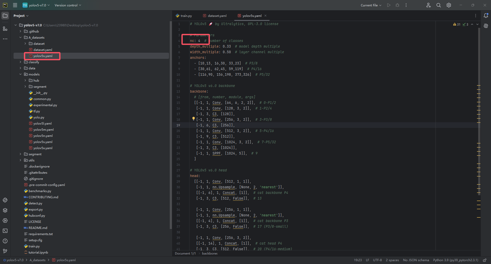Image resolution: width=491 pixels, height=264 pixels.
Task: Expand the dataset subfolder
Action: (25, 43)
